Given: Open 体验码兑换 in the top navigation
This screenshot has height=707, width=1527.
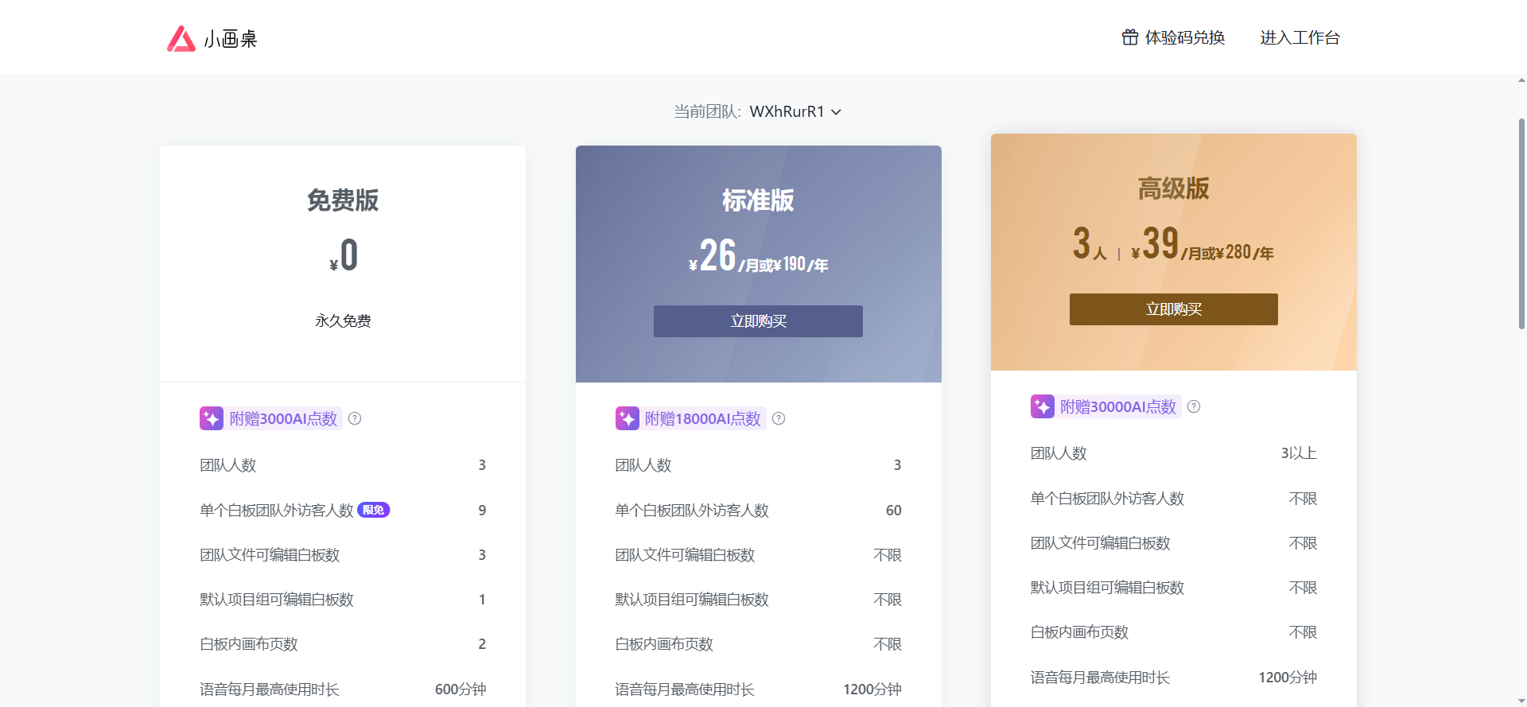Looking at the screenshot, I should pos(1184,37).
